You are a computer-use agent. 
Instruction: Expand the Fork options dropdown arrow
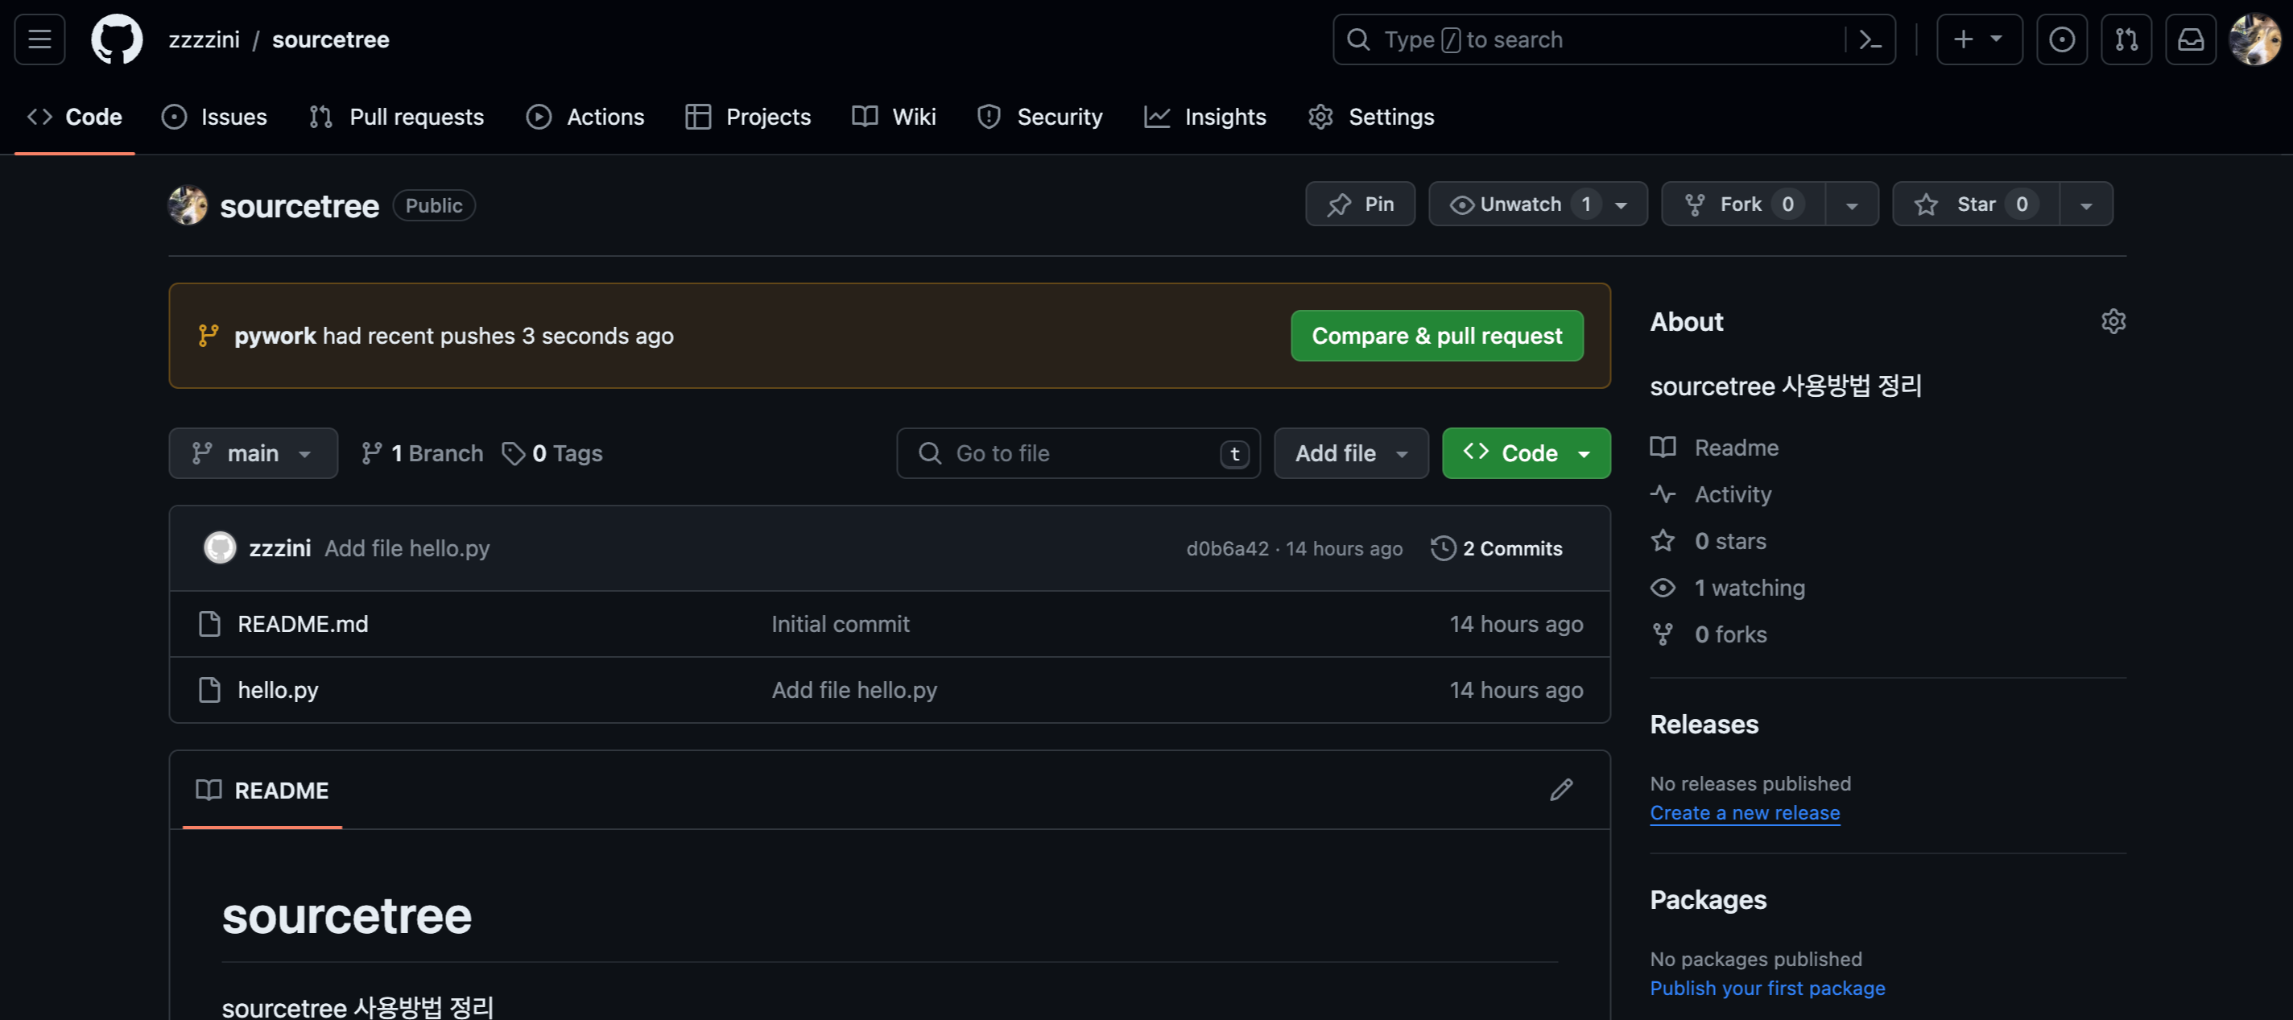1852,204
